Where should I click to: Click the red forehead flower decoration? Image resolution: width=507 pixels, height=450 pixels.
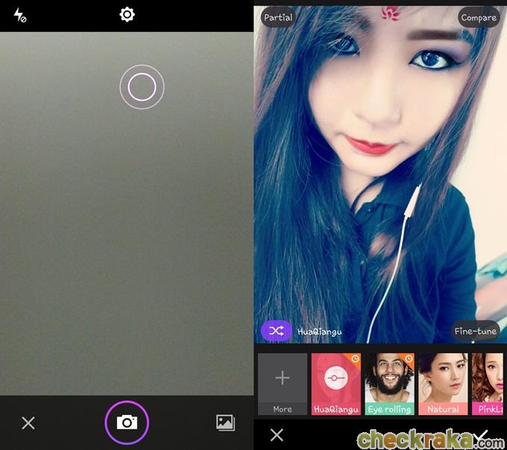point(391,13)
